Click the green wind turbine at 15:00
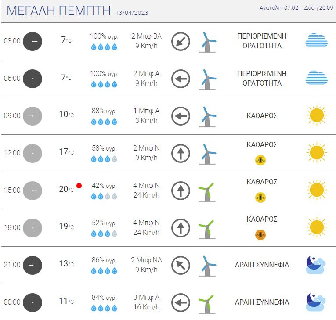Image resolution: width=336 pixels, height=320 pixels. (207, 192)
